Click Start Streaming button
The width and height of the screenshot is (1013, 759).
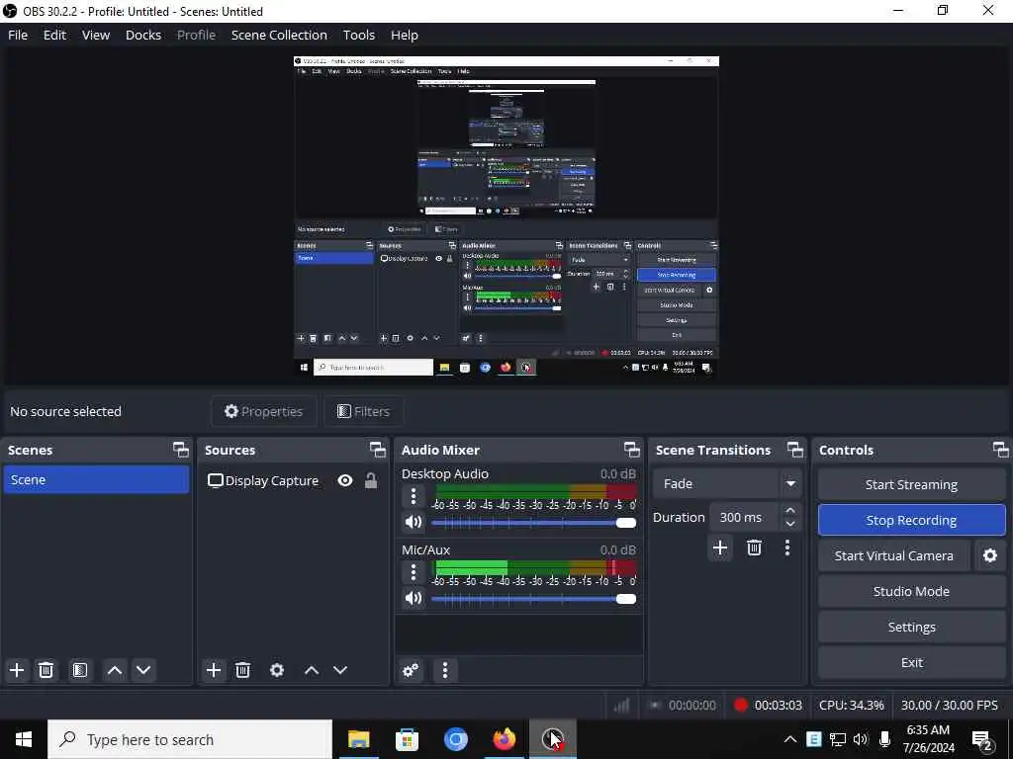point(911,484)
